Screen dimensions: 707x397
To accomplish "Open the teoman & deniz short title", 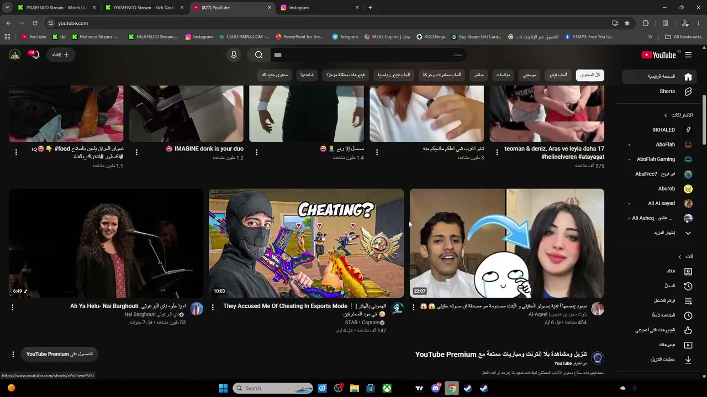I will point(554,153).
